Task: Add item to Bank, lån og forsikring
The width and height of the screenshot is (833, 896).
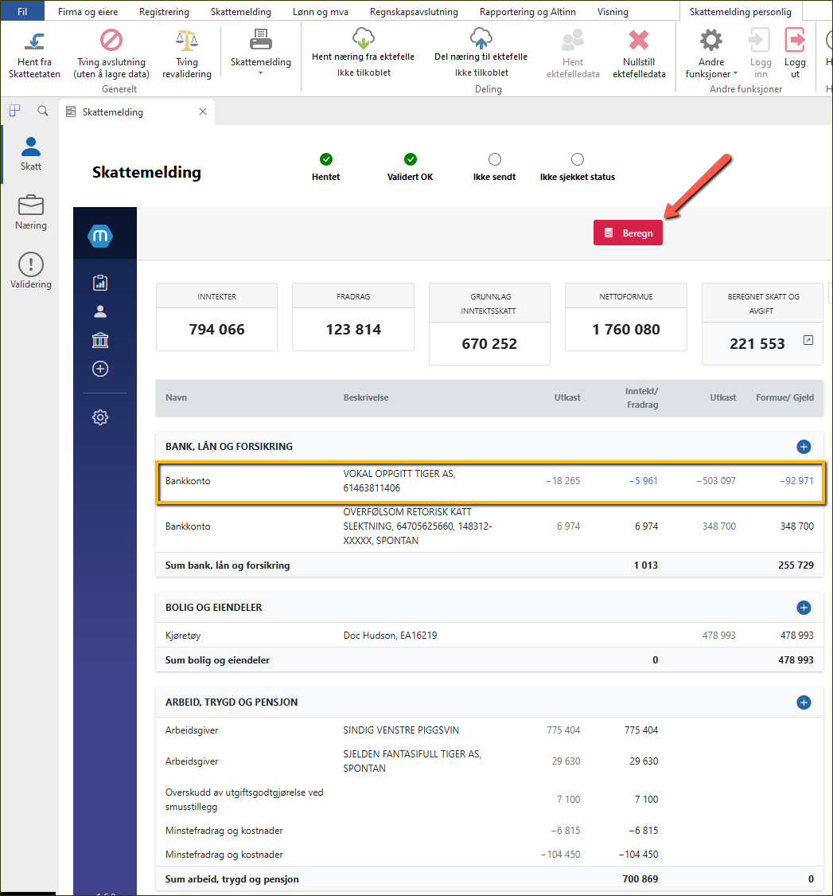Action: click(804, 447)
